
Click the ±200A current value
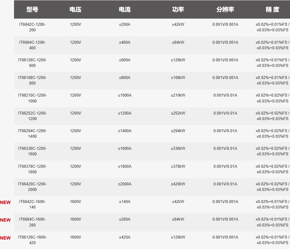[x=125, y=24]
